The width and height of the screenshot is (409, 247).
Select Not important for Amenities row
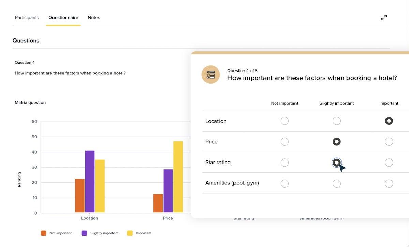(284, 184)
